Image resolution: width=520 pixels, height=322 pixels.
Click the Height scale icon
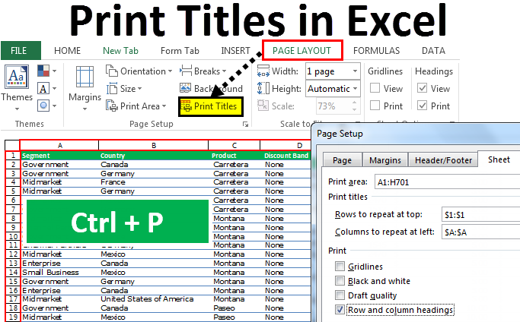click(x=263, y=88)
